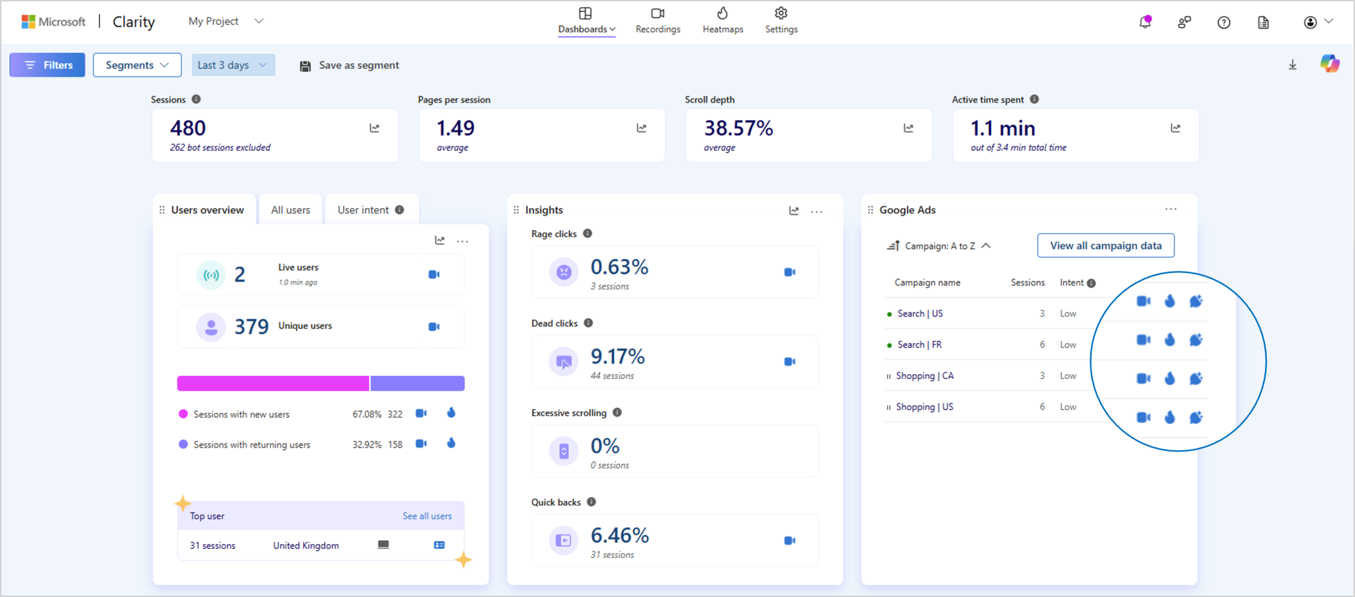Screen dimensions: 1355x597
Task: Open the account profile dropdown
Action: (x=1319, y=22)
